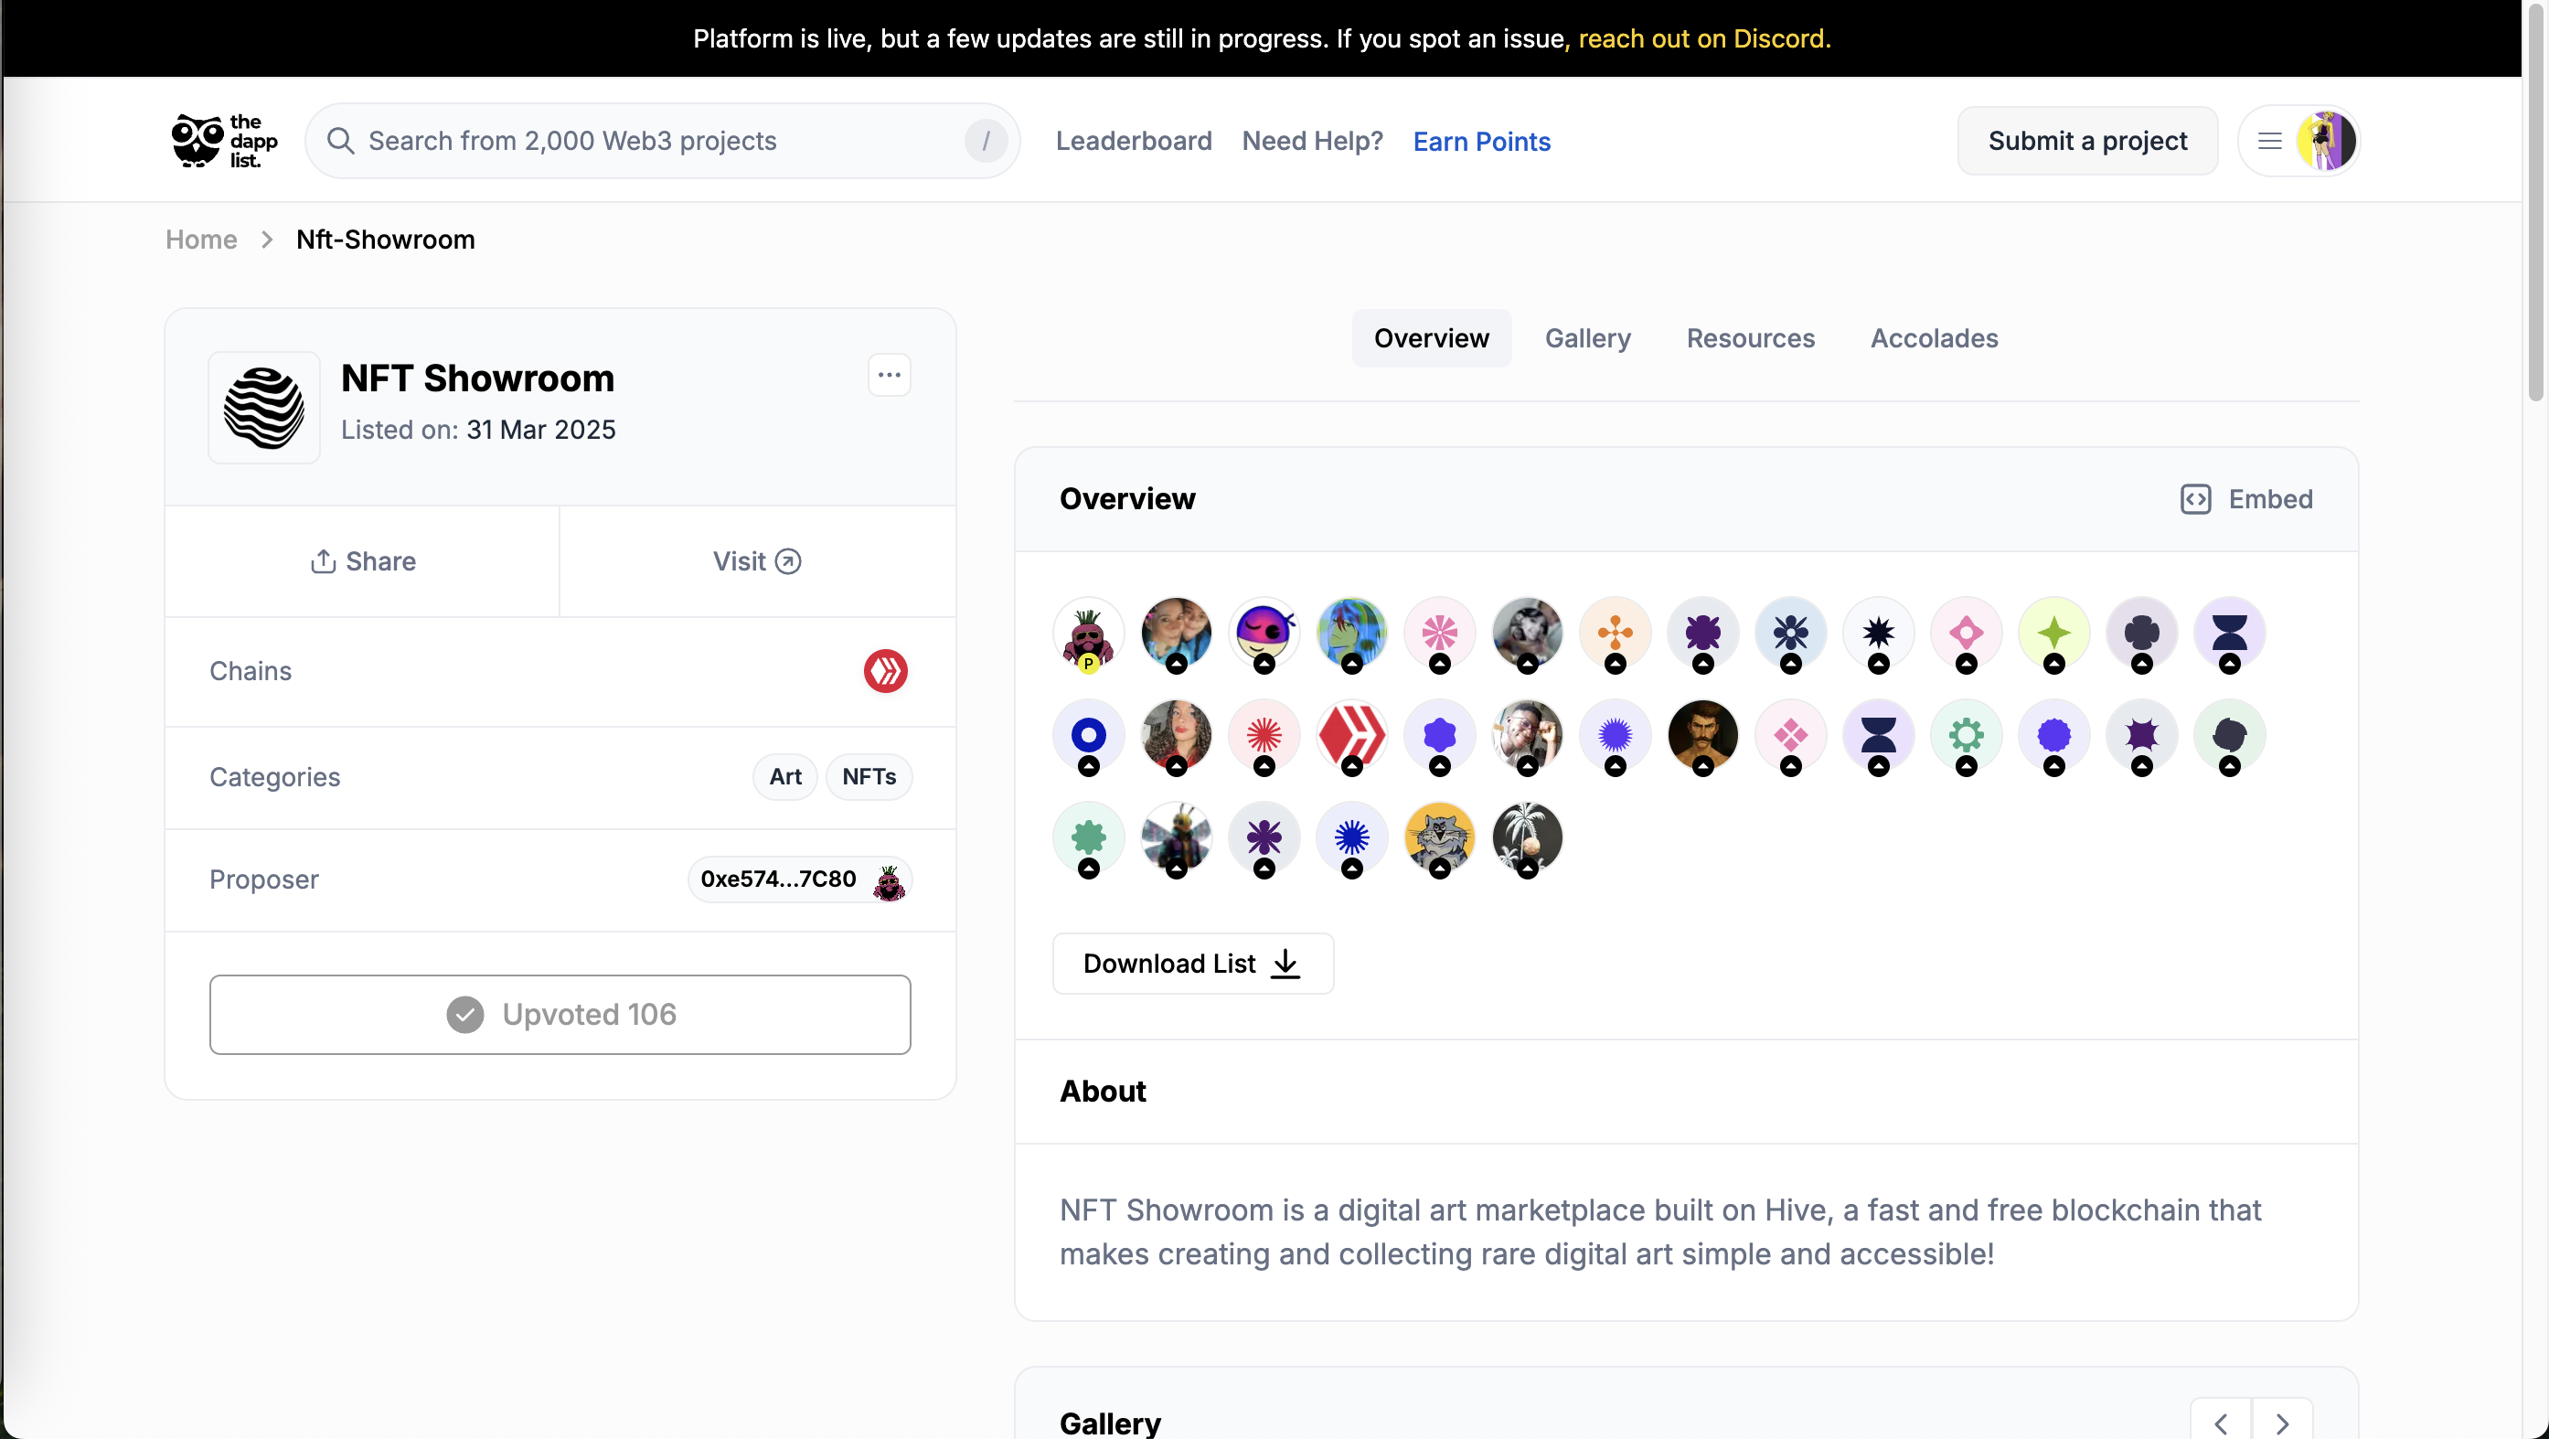This screenshot has height=1439, width=2549.
Task: Click the listed date 31 Mar 2025
Action: point(541,430)
